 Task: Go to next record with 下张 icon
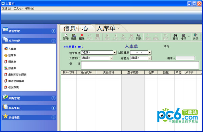pos(123,37)
